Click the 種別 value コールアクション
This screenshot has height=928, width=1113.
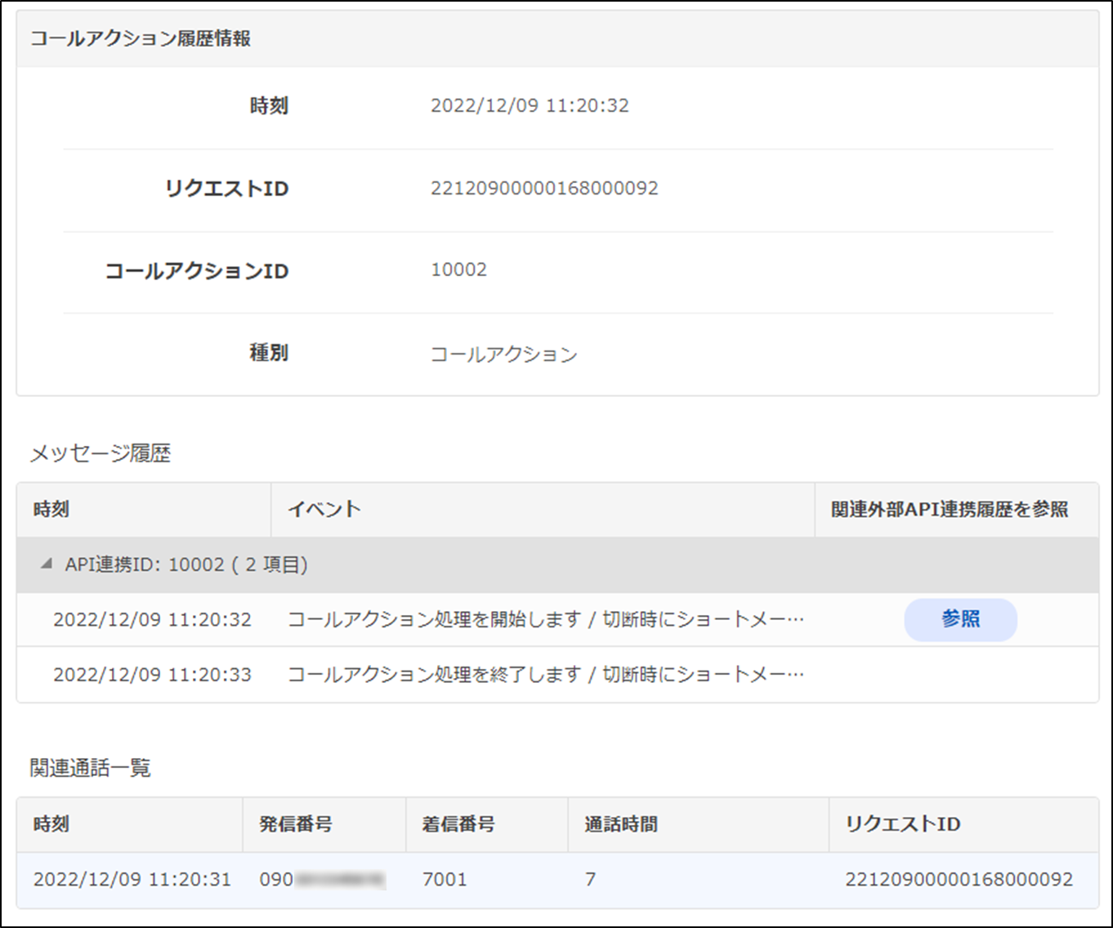[x=504, y=354]
